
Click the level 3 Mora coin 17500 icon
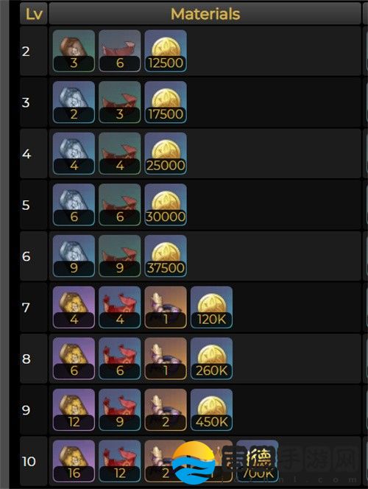click(166, 102)
